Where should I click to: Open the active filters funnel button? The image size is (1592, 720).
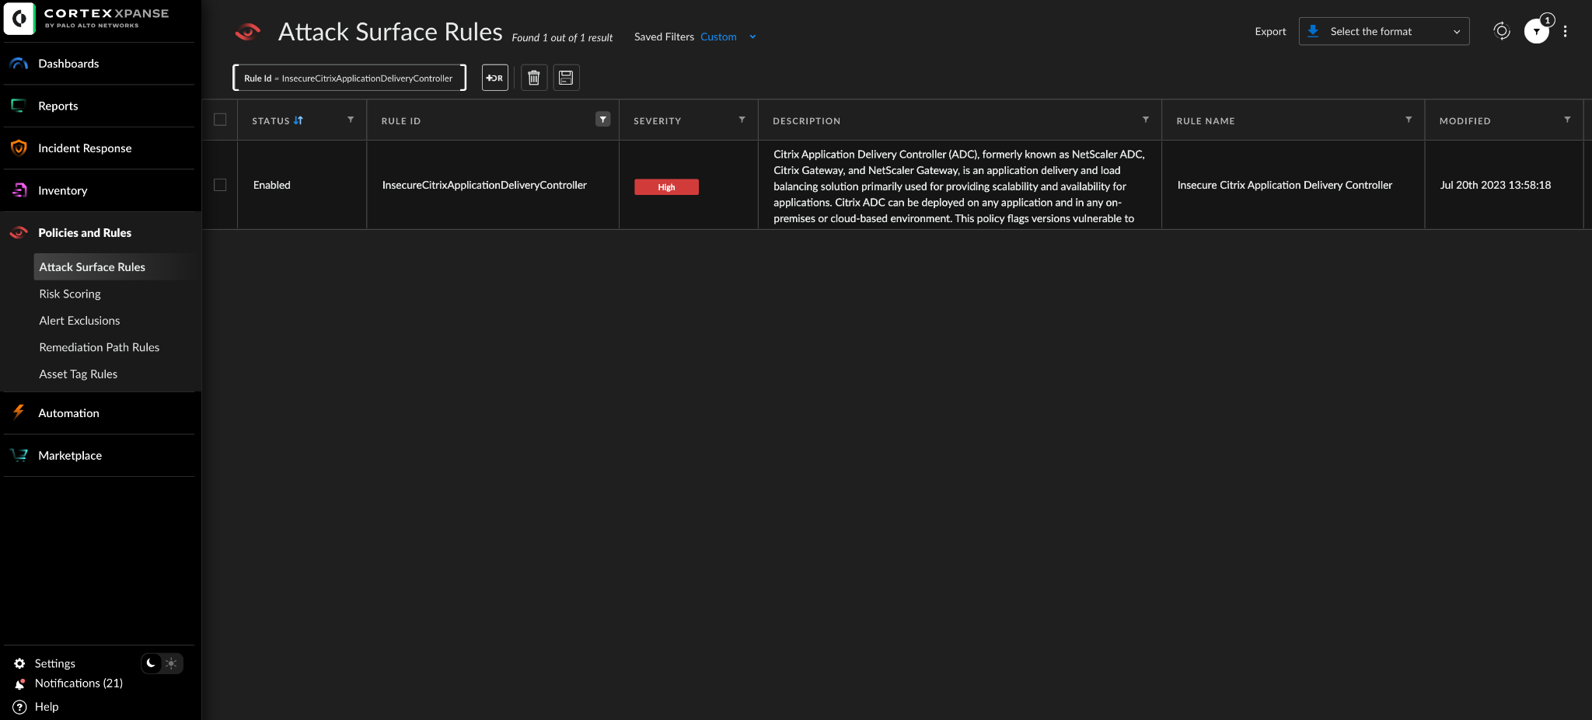tap(1536, 31)
